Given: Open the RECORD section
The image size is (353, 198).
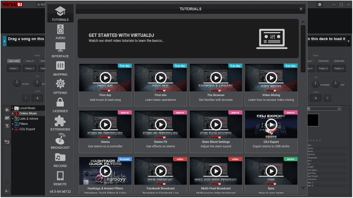Looking at the screenshot, I should [x=60, y=160].
